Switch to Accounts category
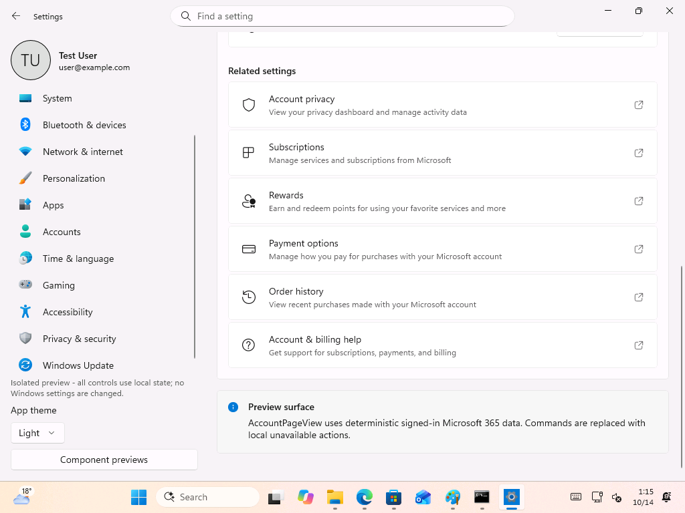 click(x=102, y=232)
